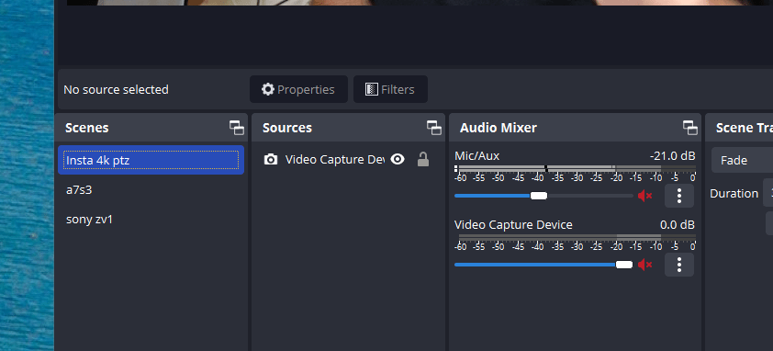773x351 pixels.
Task: Pop out the Scenes dock panel
Action: click(x=237, y=128)
